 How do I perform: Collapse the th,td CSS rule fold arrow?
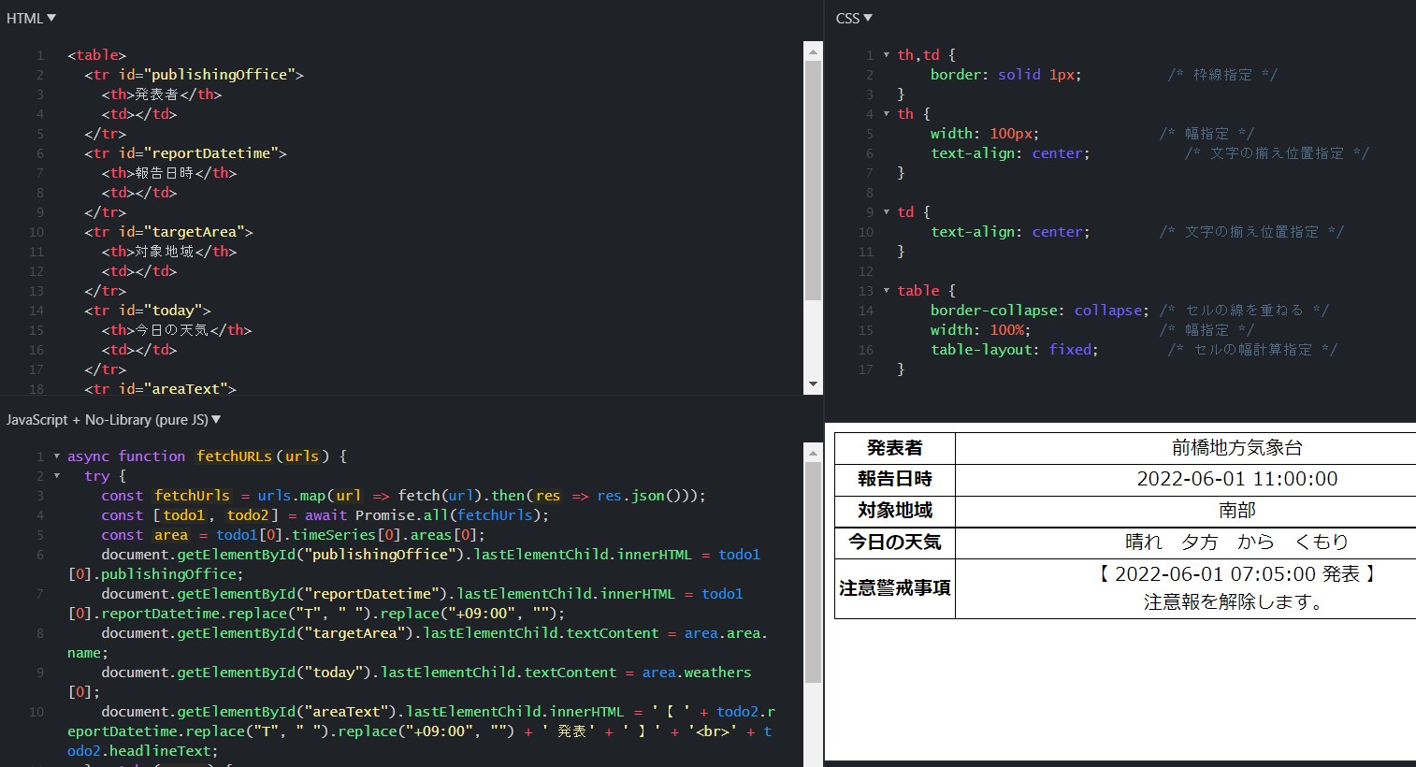[x=887, y=55]
